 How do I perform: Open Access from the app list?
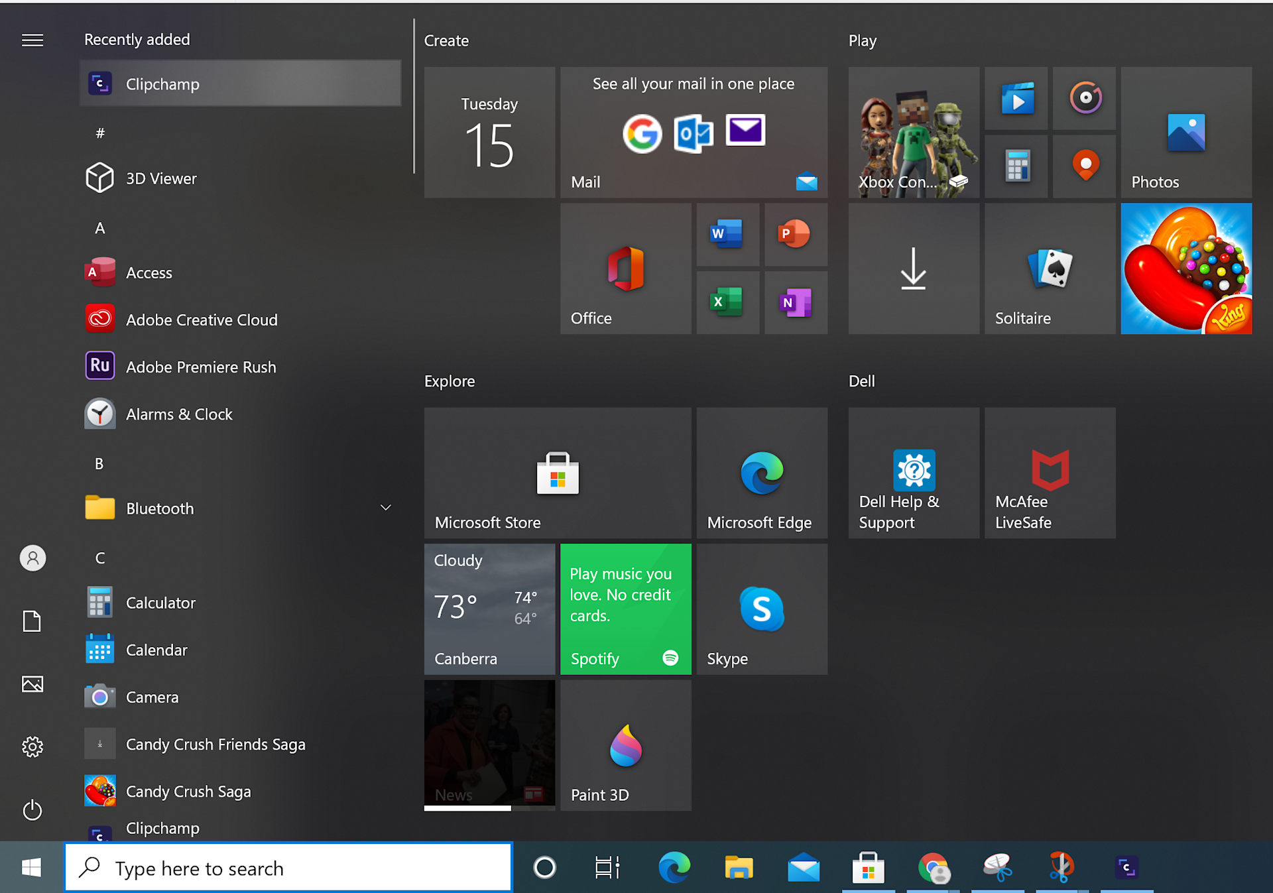pos(240,272)
